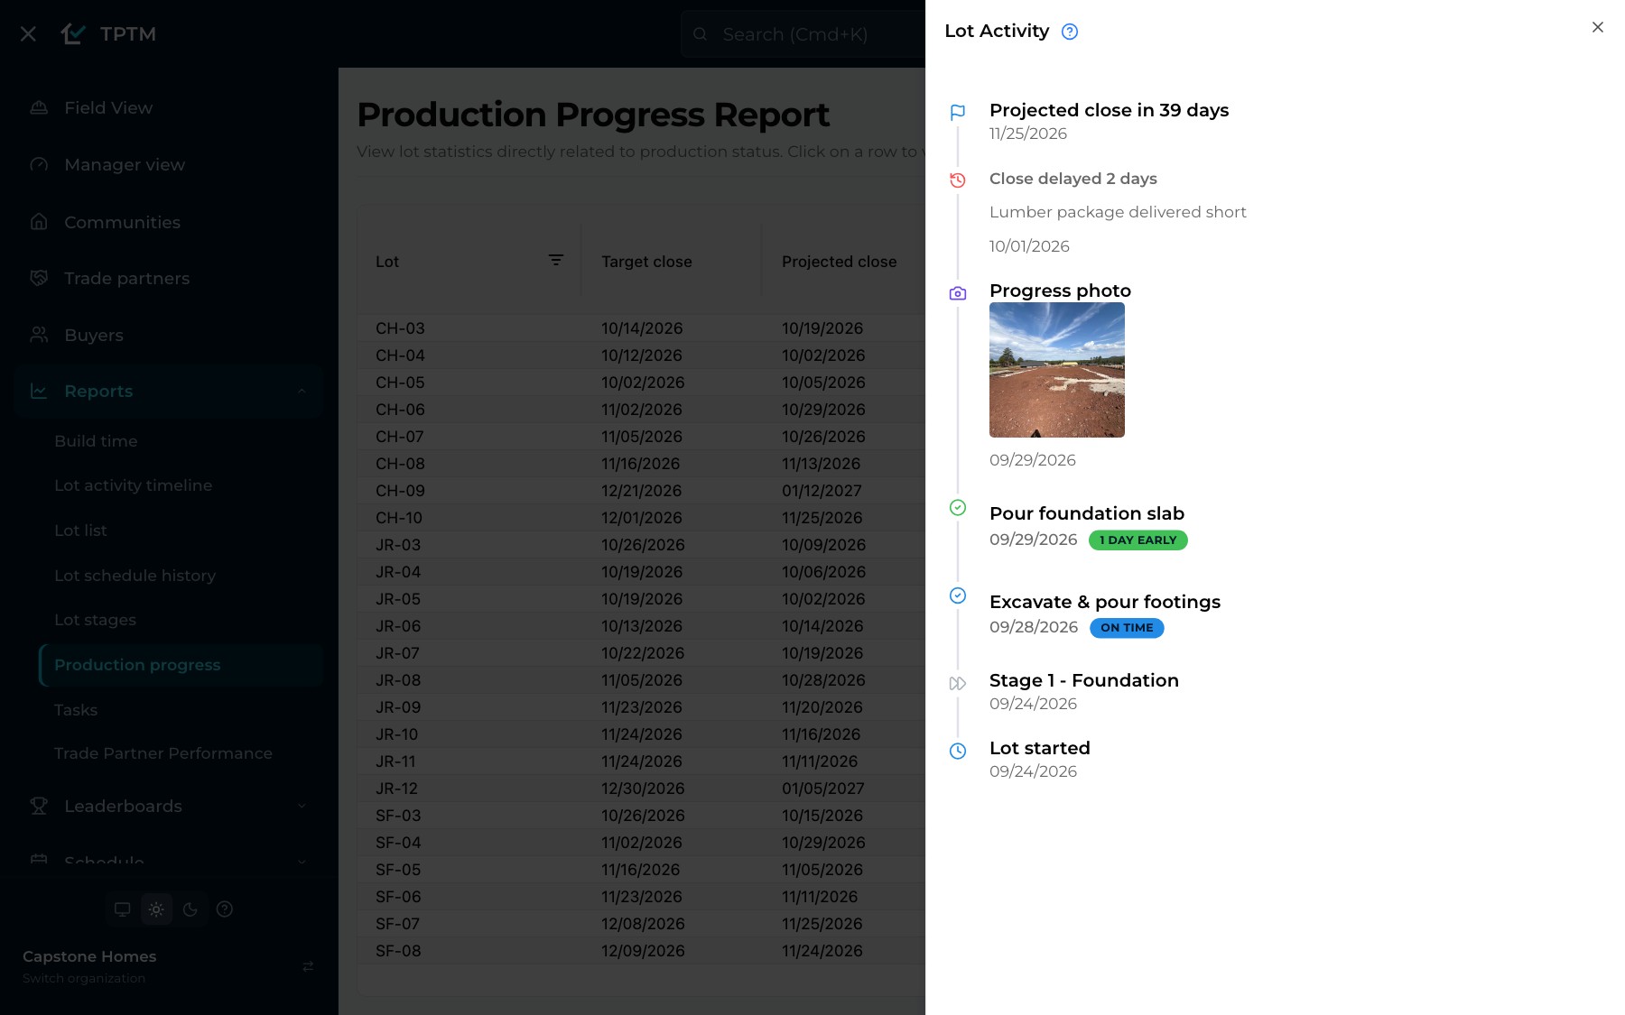The height and width of the screenshot is (1015, 1625).
Task: Click the Field View hard hat icon
Action: [39, 107]
